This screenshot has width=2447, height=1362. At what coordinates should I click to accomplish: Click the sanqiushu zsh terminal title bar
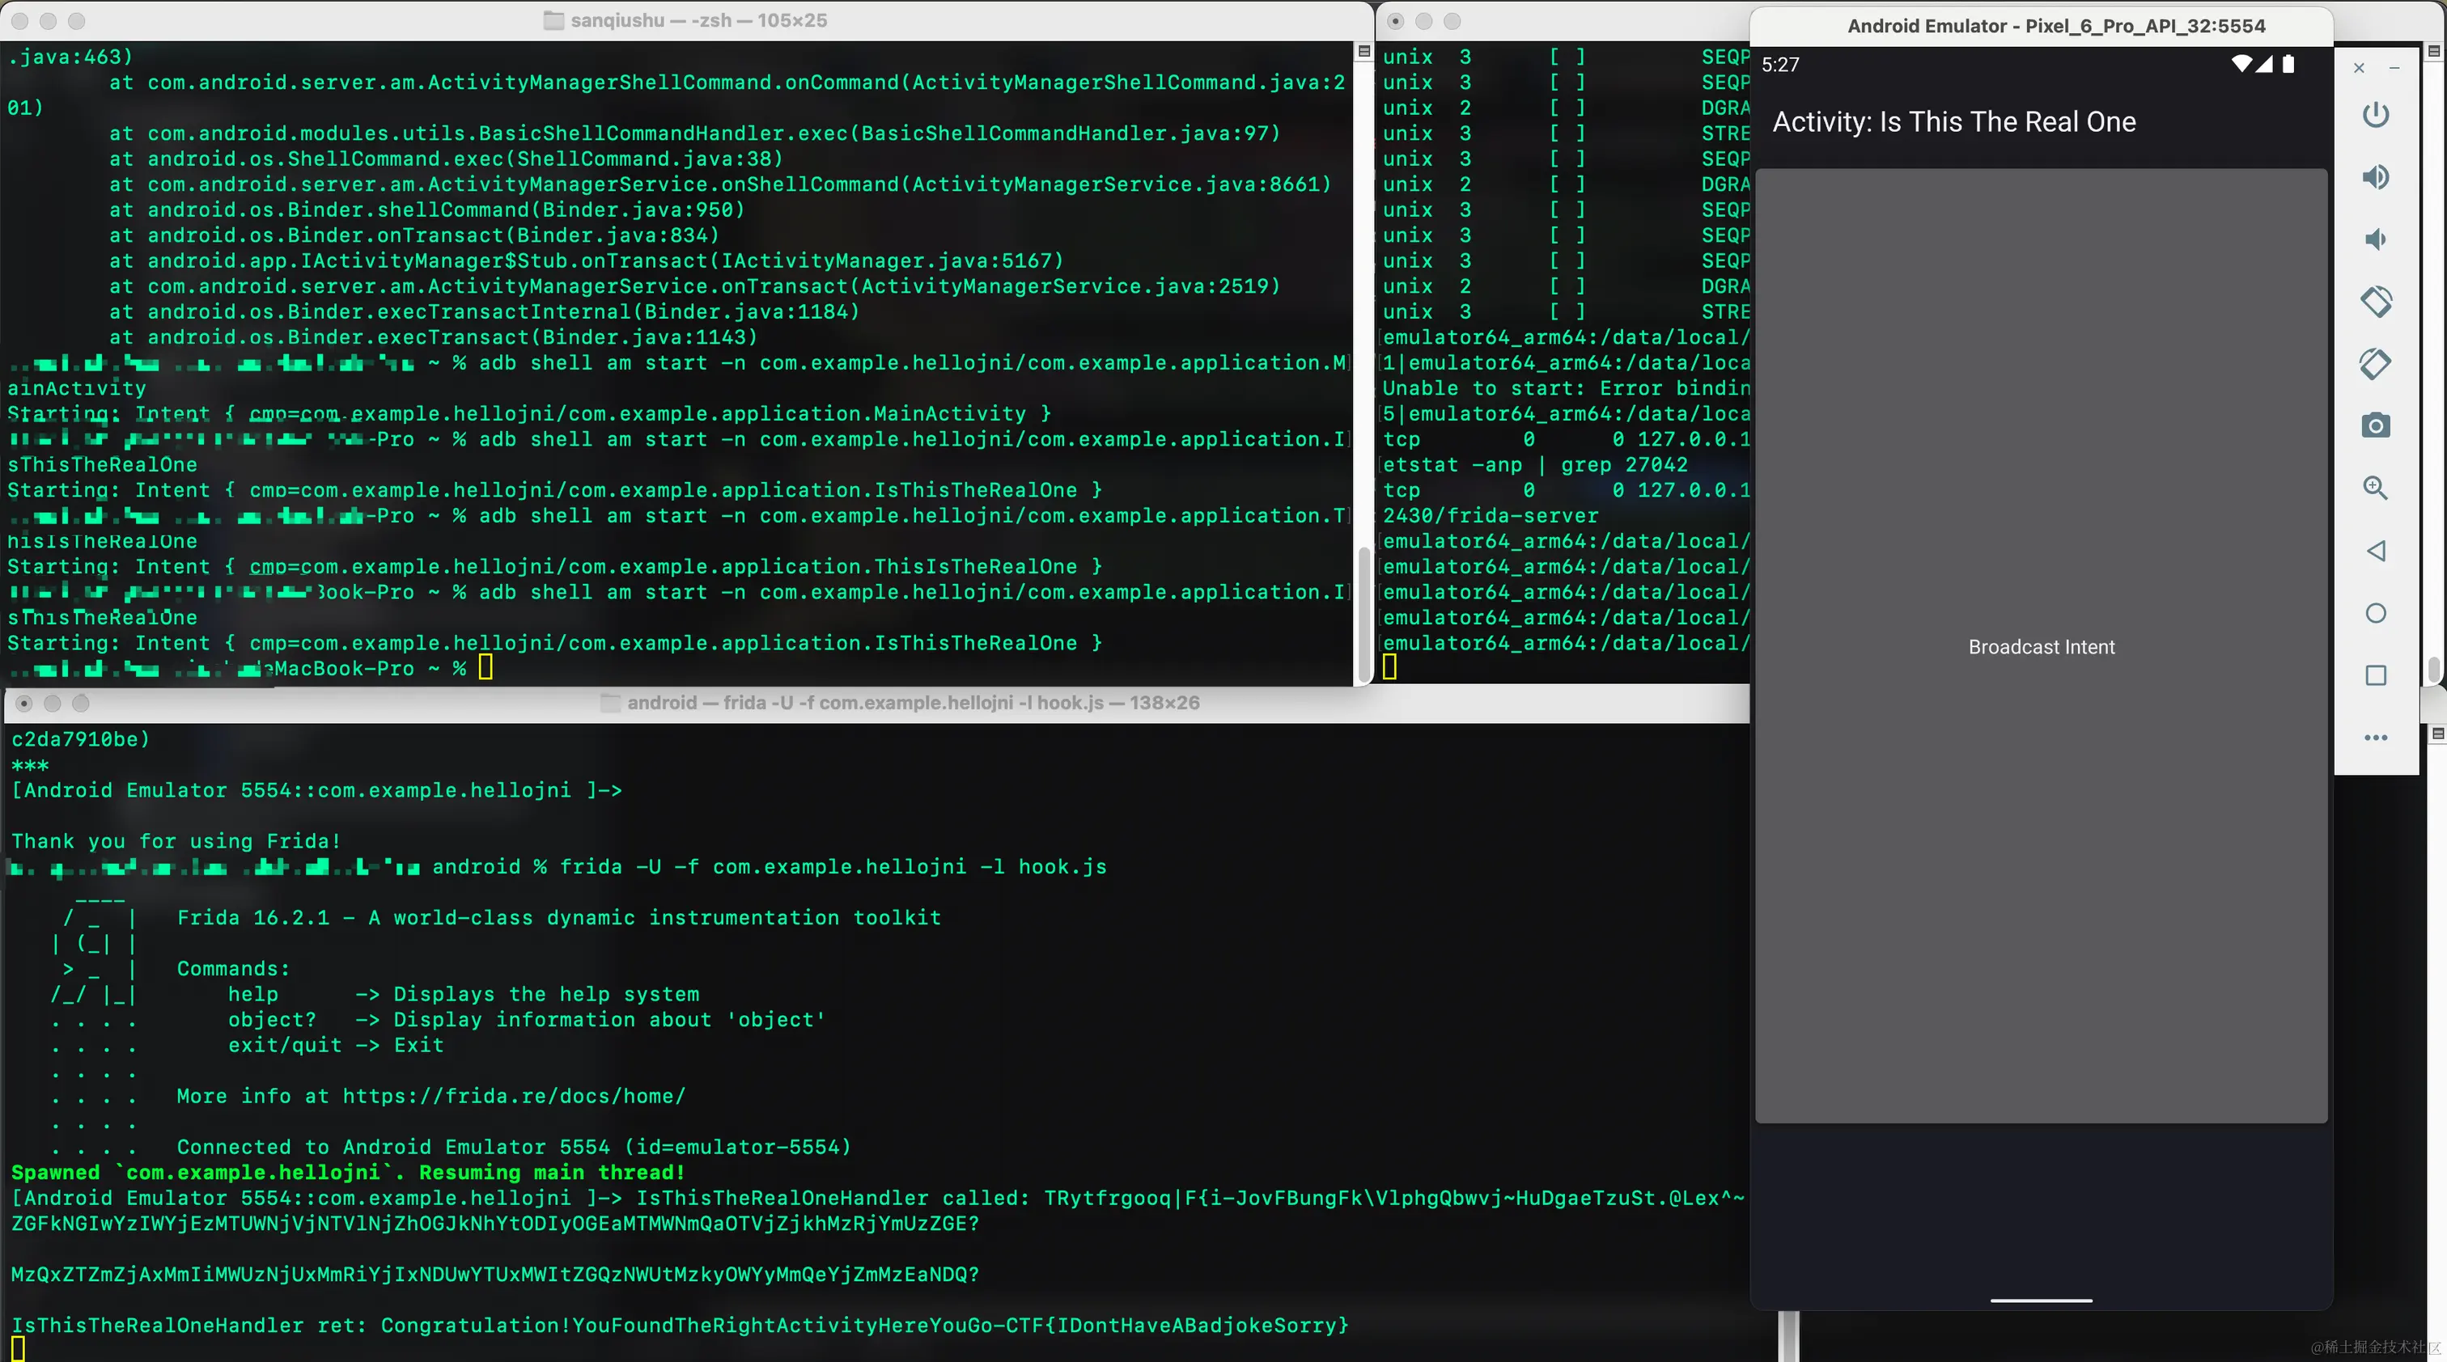click(698, 20)
